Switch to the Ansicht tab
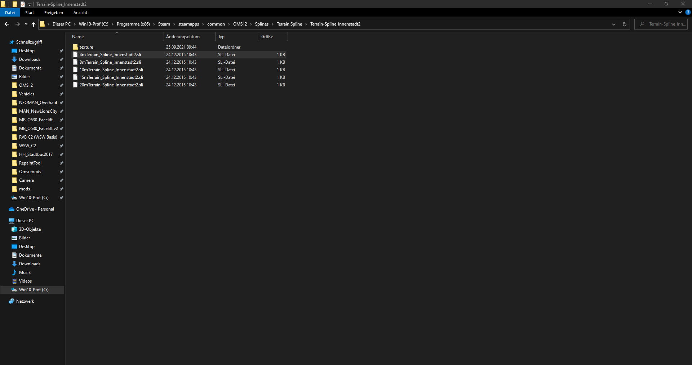Viewport: 692px width, 365px height. (80, 13)
